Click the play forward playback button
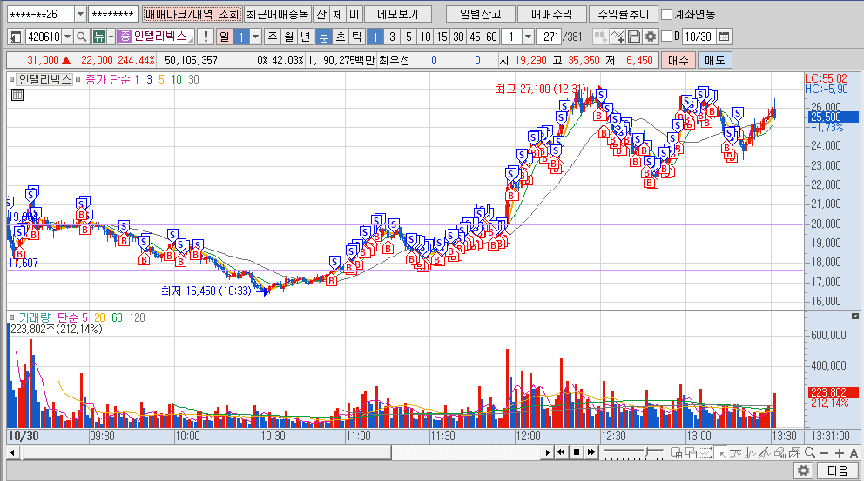The height and width of the screenshot is (481, 864). coord(547,452)
